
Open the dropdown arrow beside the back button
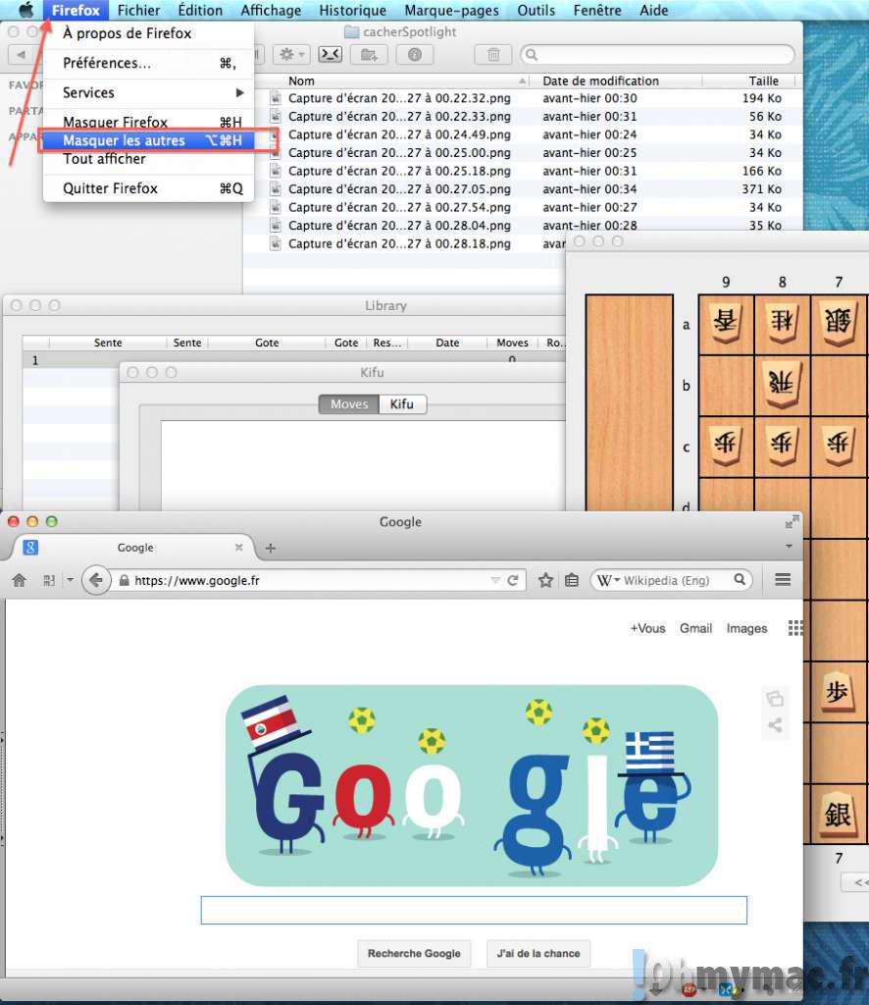click(x=70, y=580)
